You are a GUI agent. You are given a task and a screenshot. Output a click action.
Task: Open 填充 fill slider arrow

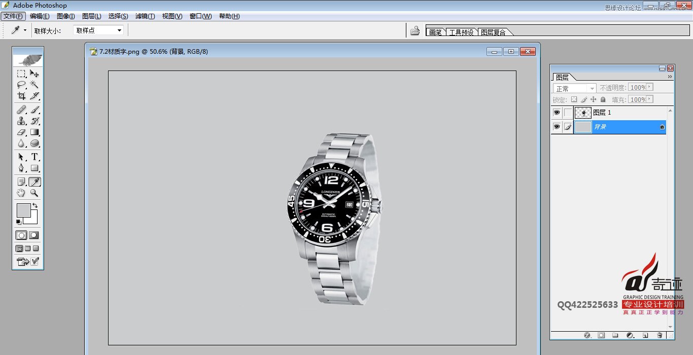click(x=650, y=99)
